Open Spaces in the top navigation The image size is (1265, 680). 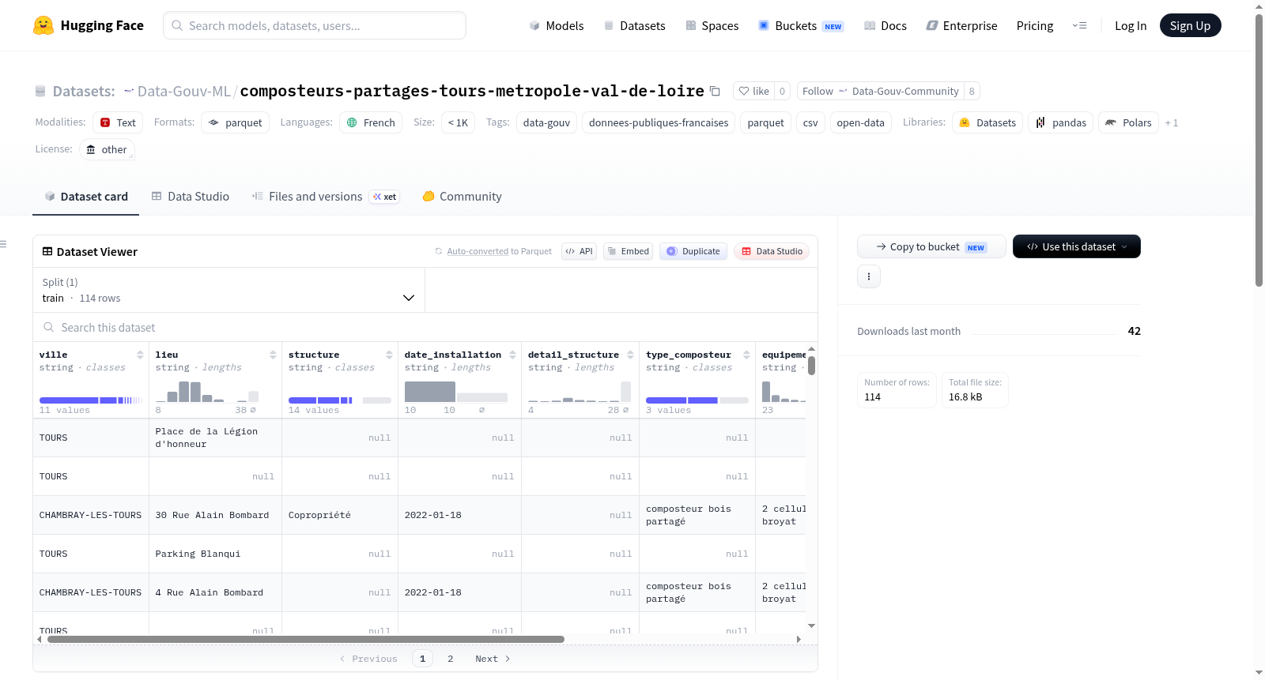[x=712, y=25]
